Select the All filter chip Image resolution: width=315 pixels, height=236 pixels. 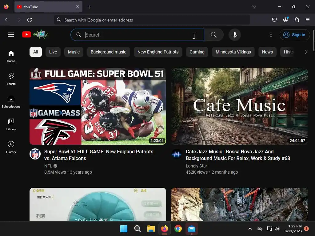tap(36, 52)
